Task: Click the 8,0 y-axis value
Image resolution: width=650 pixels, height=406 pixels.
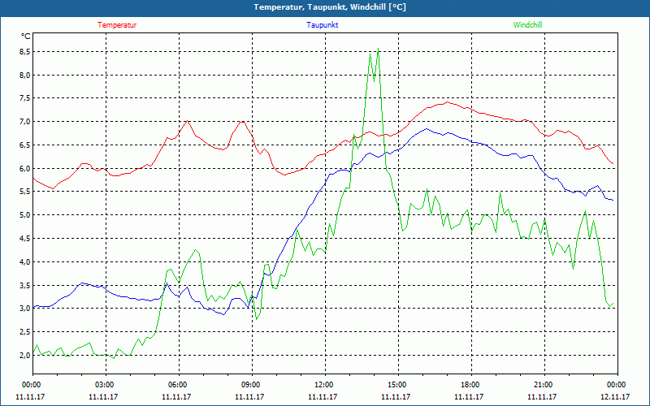Action: (x=25, y=75)
